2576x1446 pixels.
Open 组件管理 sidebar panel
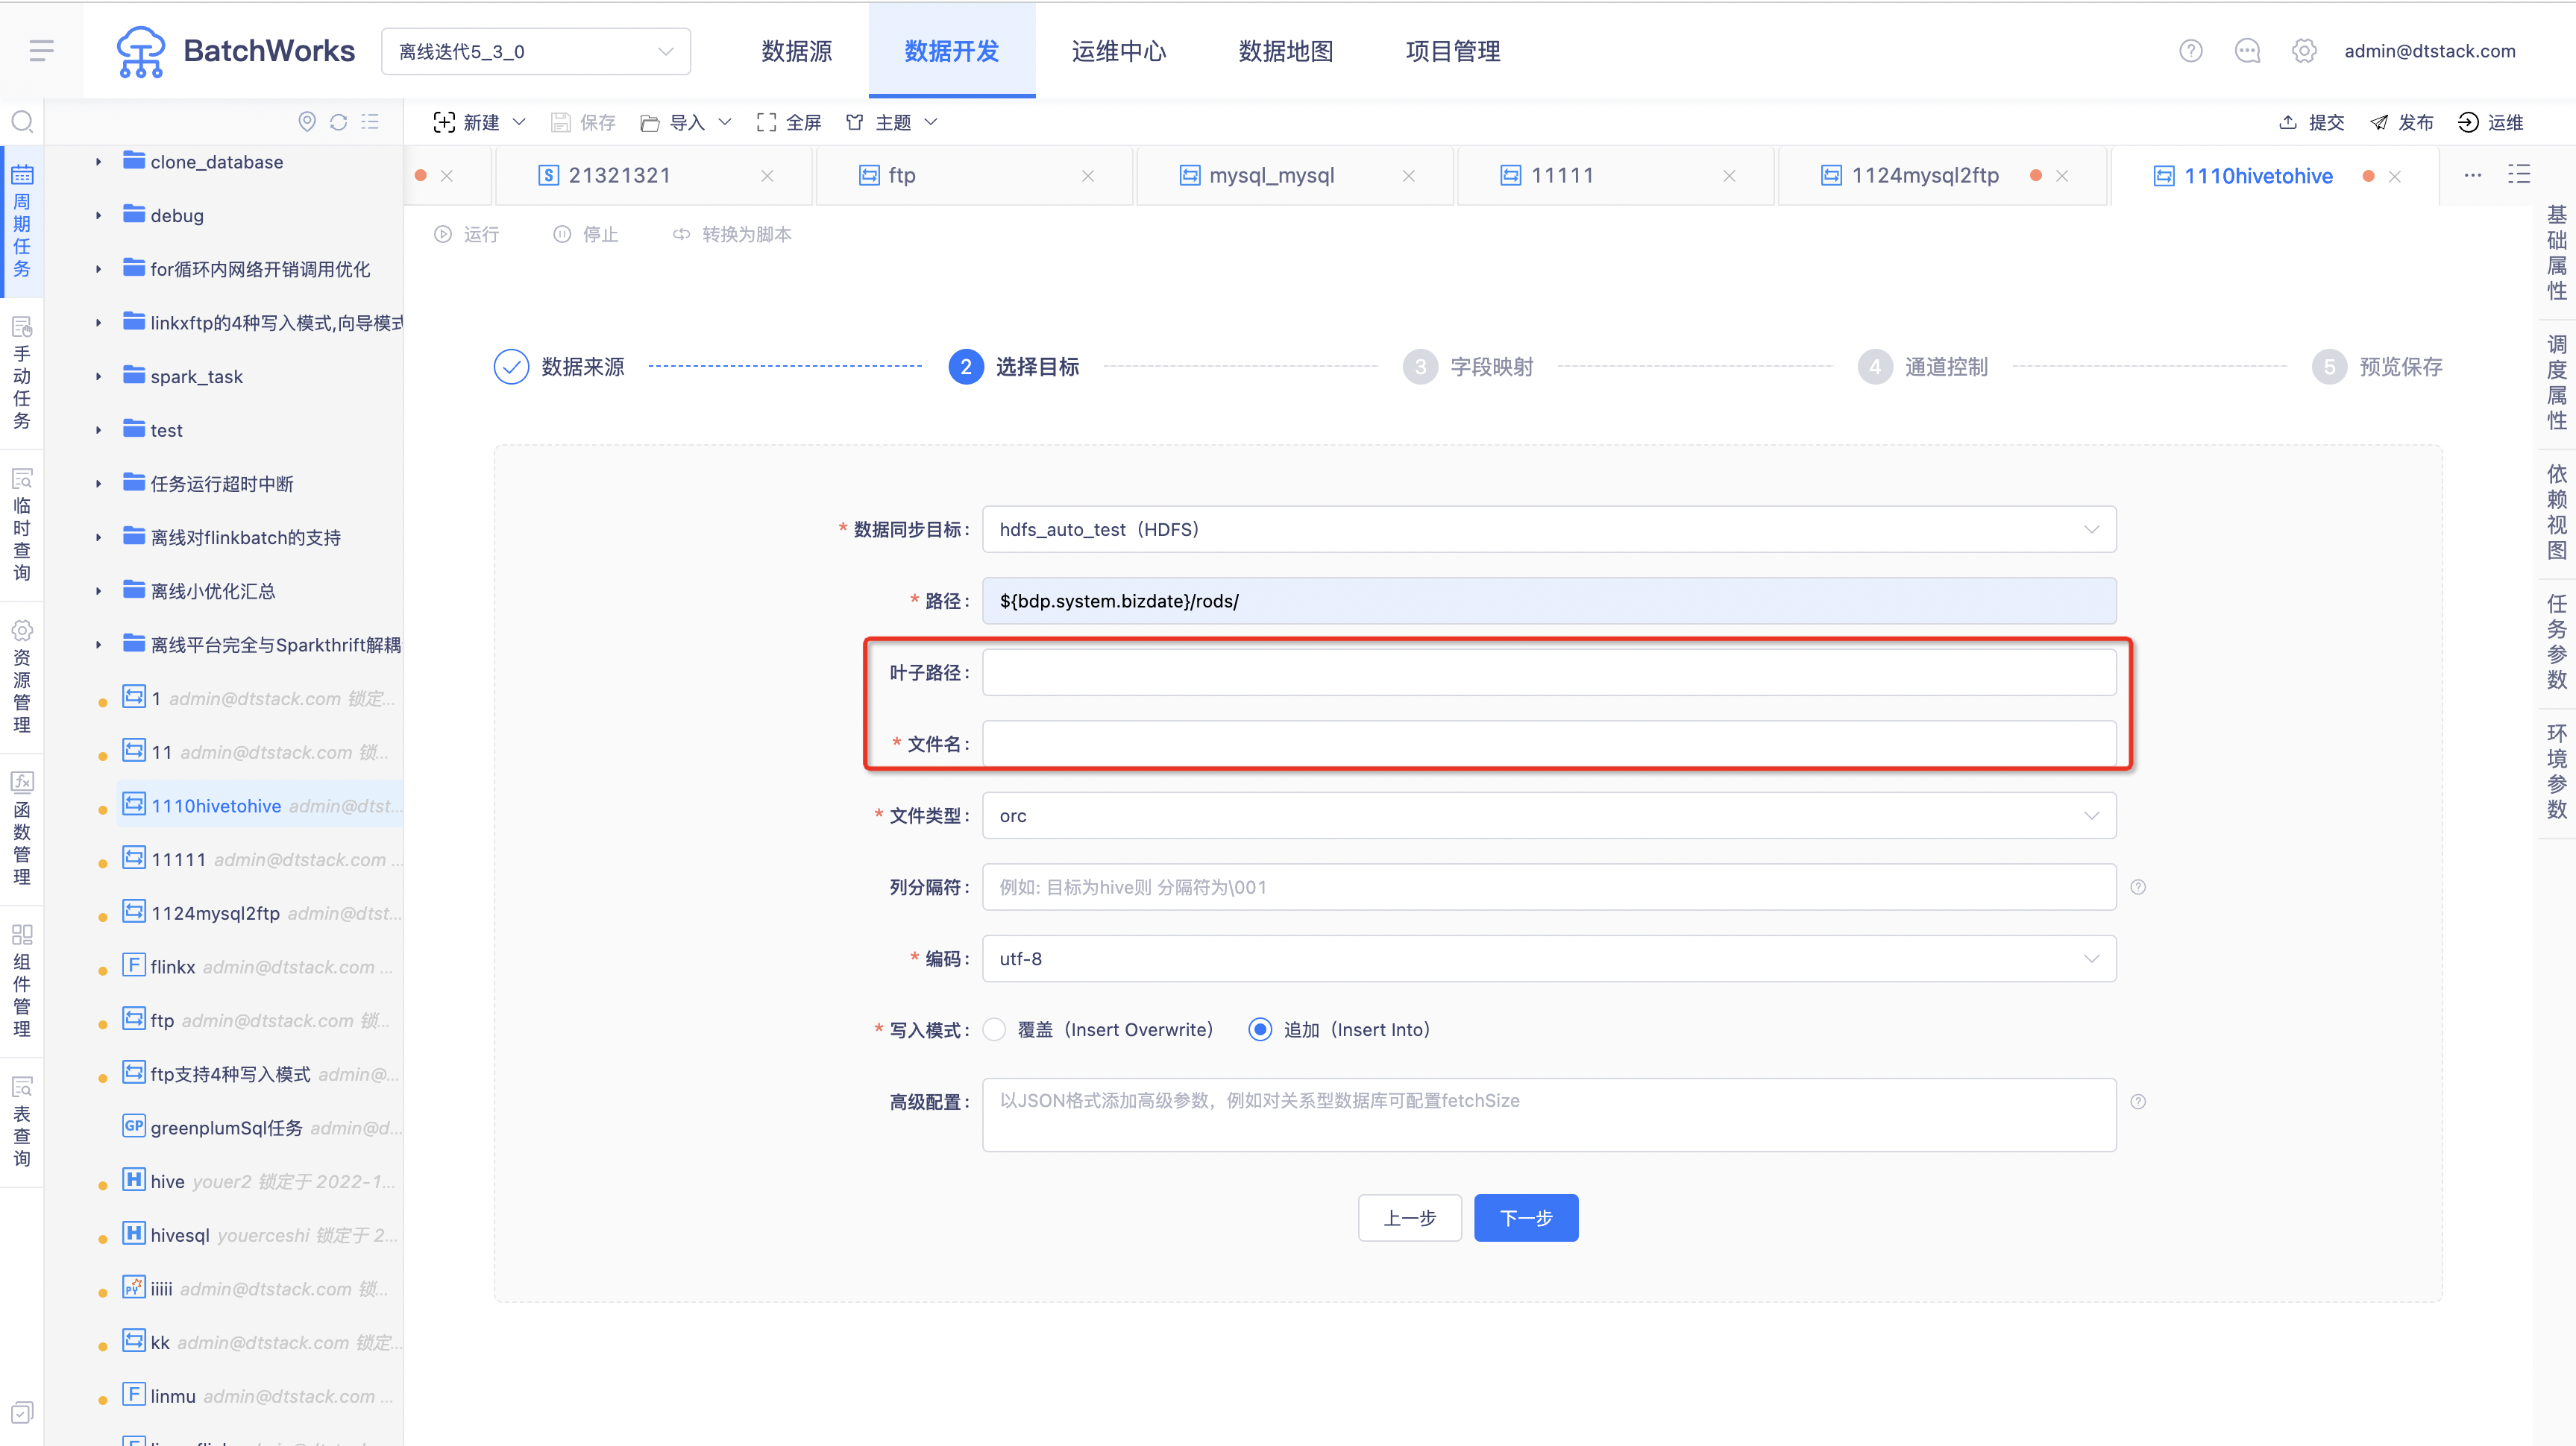(x=22, y=982)
